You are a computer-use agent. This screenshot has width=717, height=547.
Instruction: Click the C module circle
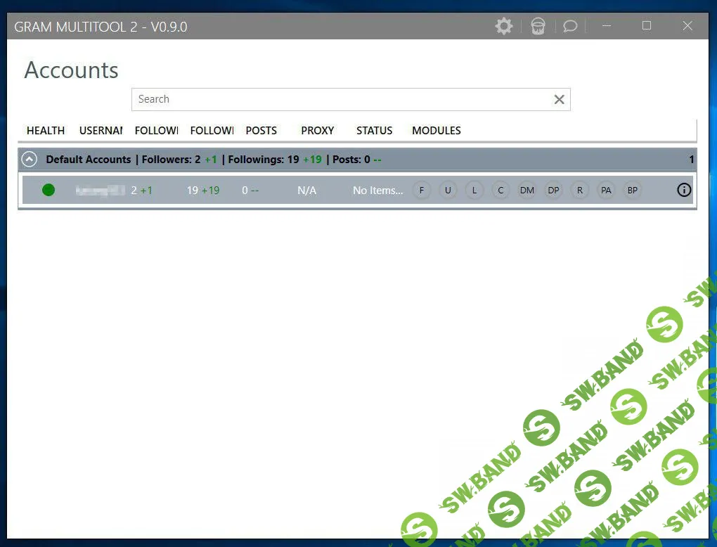[x=500, y=190]
